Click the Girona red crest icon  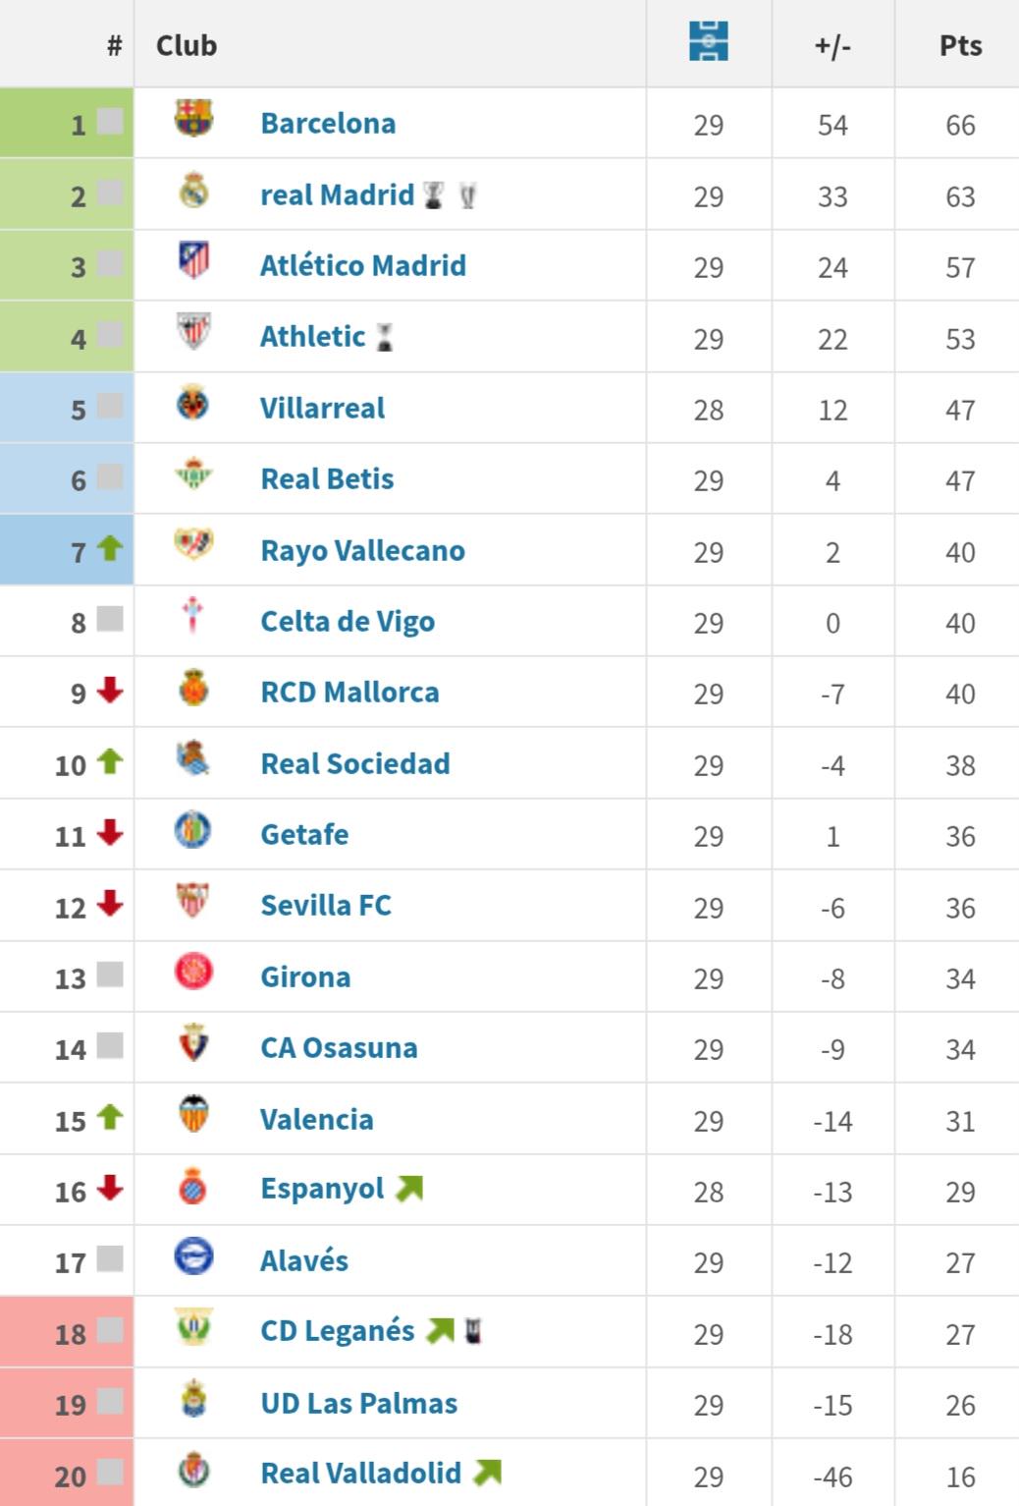coord(193,972)
